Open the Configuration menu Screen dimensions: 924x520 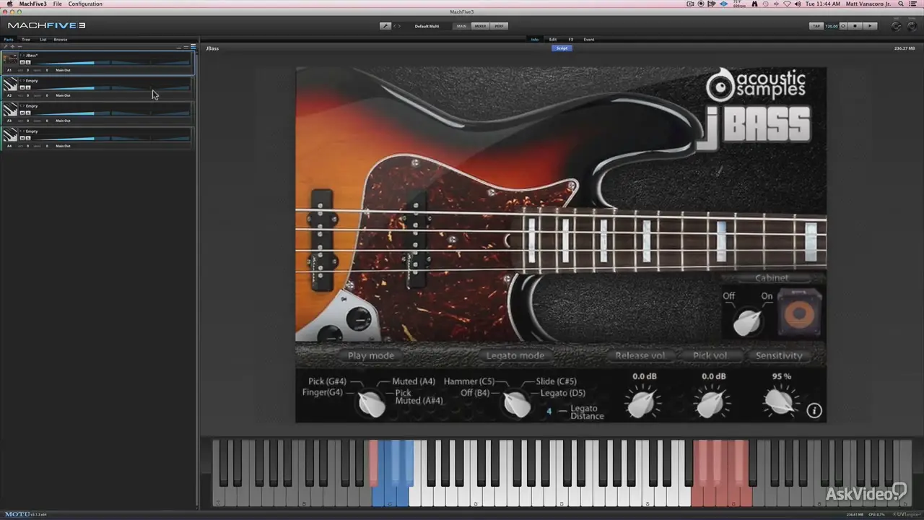tap(85, 4)
